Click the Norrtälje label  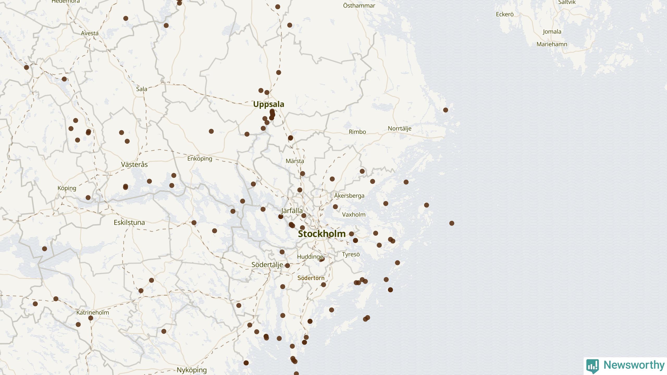(399, 128)
